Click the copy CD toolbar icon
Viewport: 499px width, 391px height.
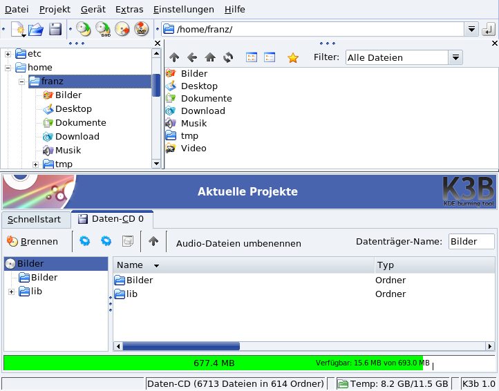coord(83,29)
